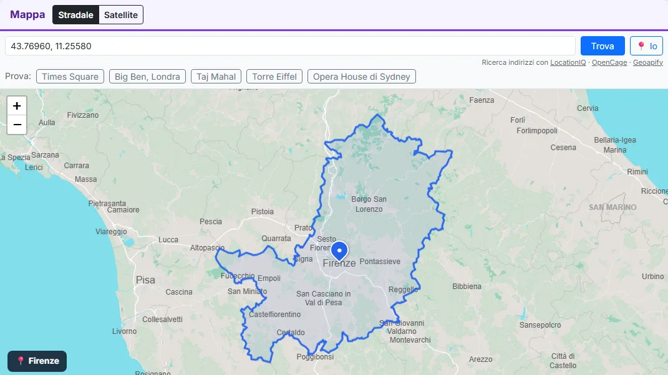Click the Lucca label on the map
The width and height of the screenshot is (668, 375).
[168, 240]
